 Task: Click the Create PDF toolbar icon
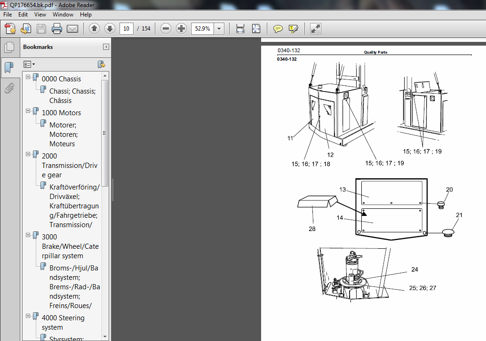(10, 29)
